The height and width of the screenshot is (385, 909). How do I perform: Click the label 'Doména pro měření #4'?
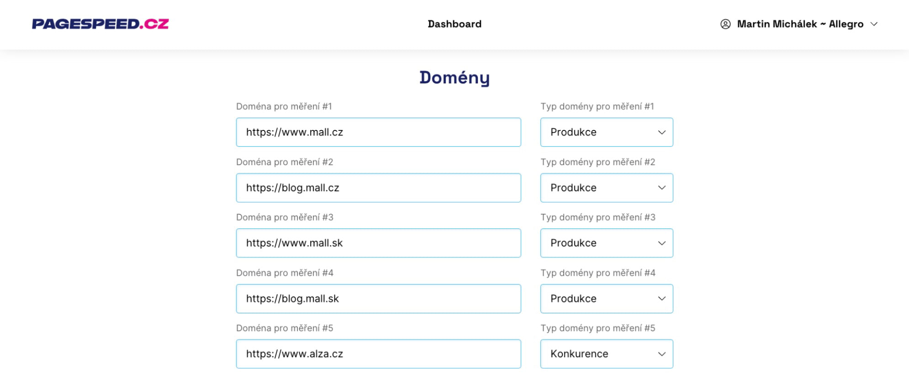[285, 273]
